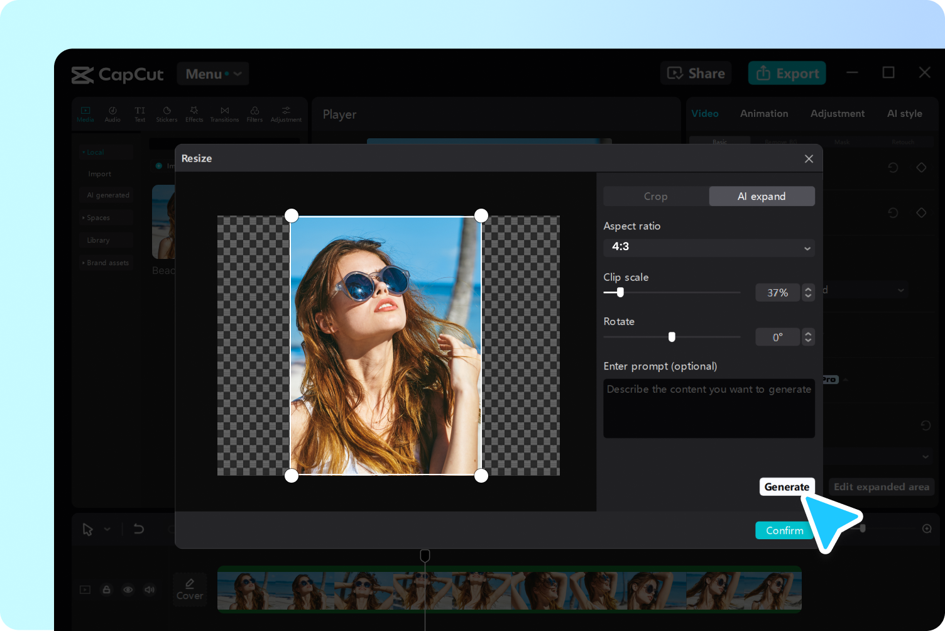
Task: Open the select tool dropdown chevron
Action: (x=106, y=529)
